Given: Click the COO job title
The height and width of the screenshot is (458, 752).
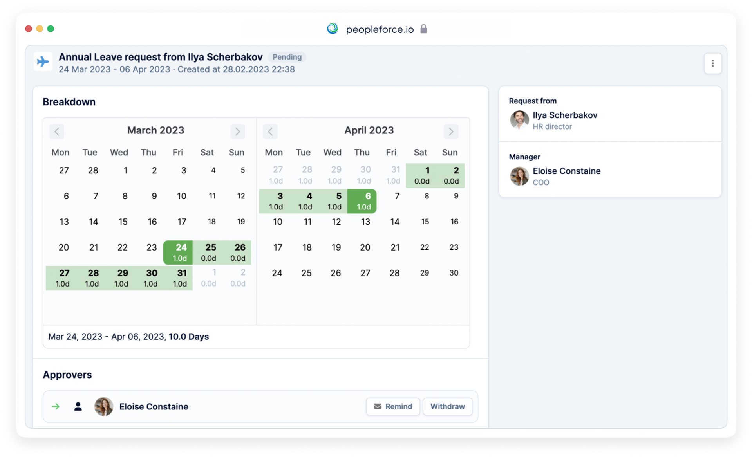Looking at the screenshot, I should tap(541, 182).
